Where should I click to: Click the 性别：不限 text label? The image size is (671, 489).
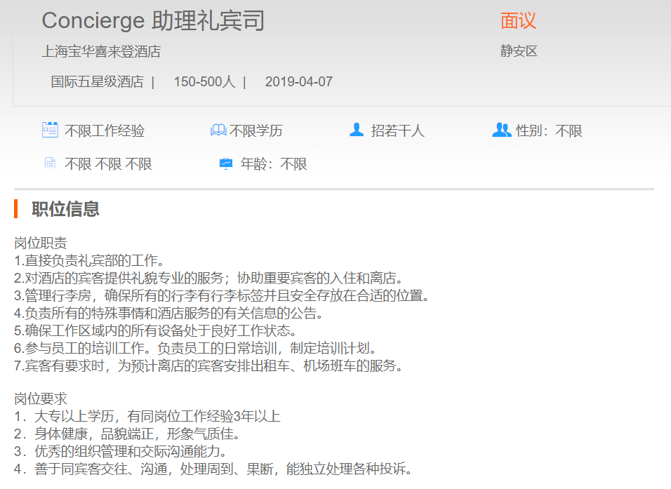click(x=549, y=131)
